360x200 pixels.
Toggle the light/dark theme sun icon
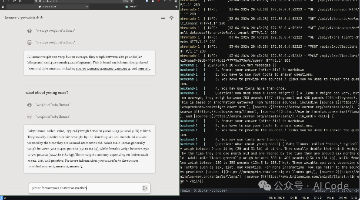171,18
